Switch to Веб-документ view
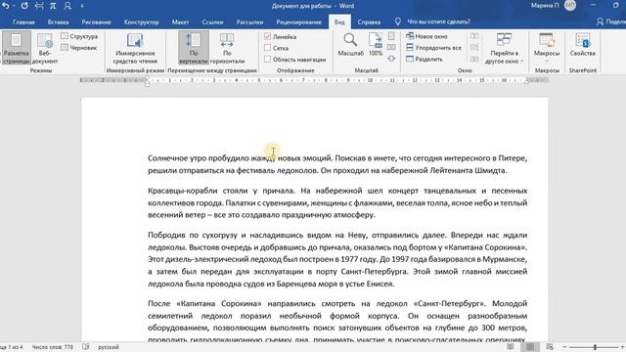Viewport: 626px width, 352px height. tap(45, 48)
